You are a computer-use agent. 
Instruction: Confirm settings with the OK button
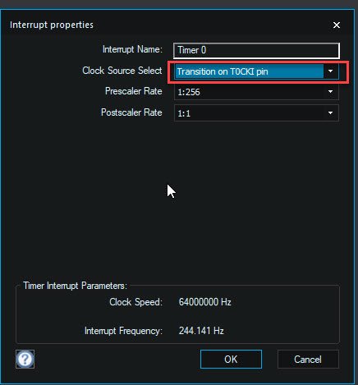click(231, 359)
